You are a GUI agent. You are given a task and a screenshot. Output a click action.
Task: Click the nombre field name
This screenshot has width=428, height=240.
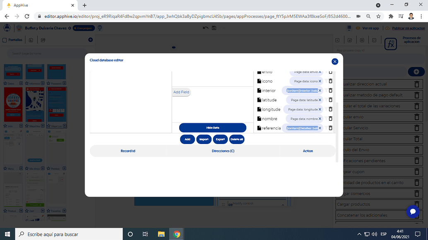269,119
